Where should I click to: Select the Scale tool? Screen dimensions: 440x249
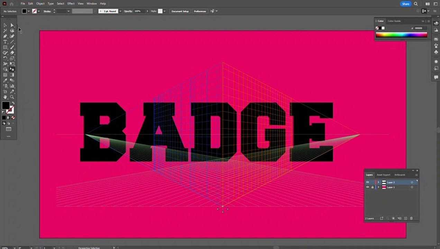click(12, 58)
